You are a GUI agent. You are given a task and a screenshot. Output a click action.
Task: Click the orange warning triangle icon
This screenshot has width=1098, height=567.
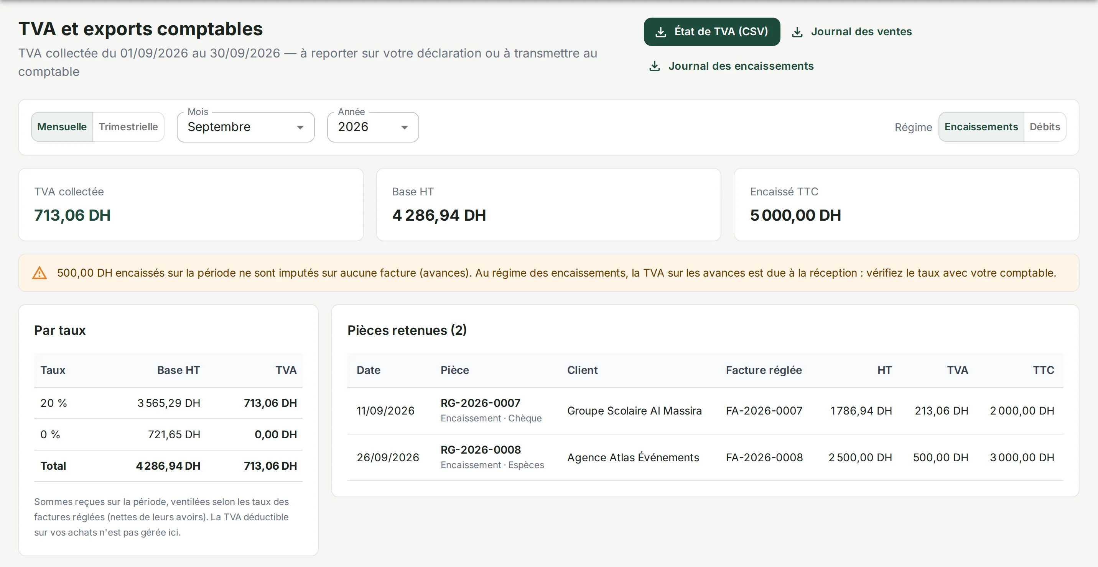[40, 273]
